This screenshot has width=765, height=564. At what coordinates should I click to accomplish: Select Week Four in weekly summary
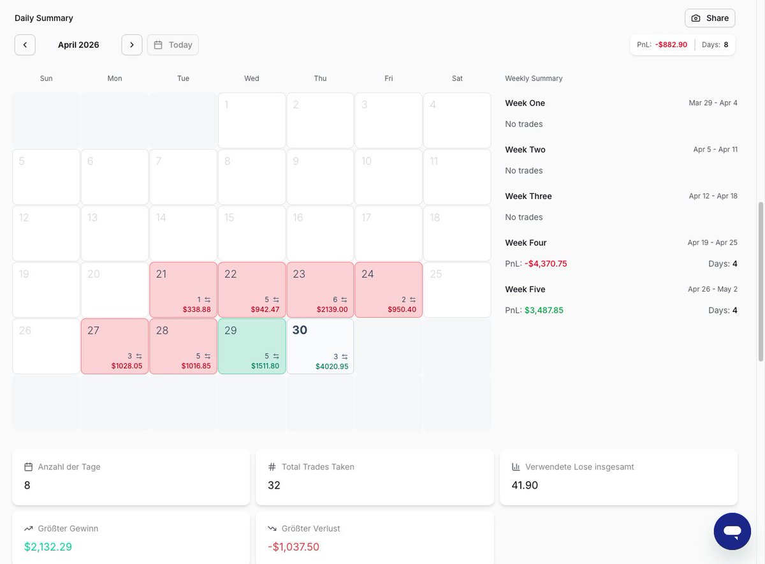click(x=526, y=242)
